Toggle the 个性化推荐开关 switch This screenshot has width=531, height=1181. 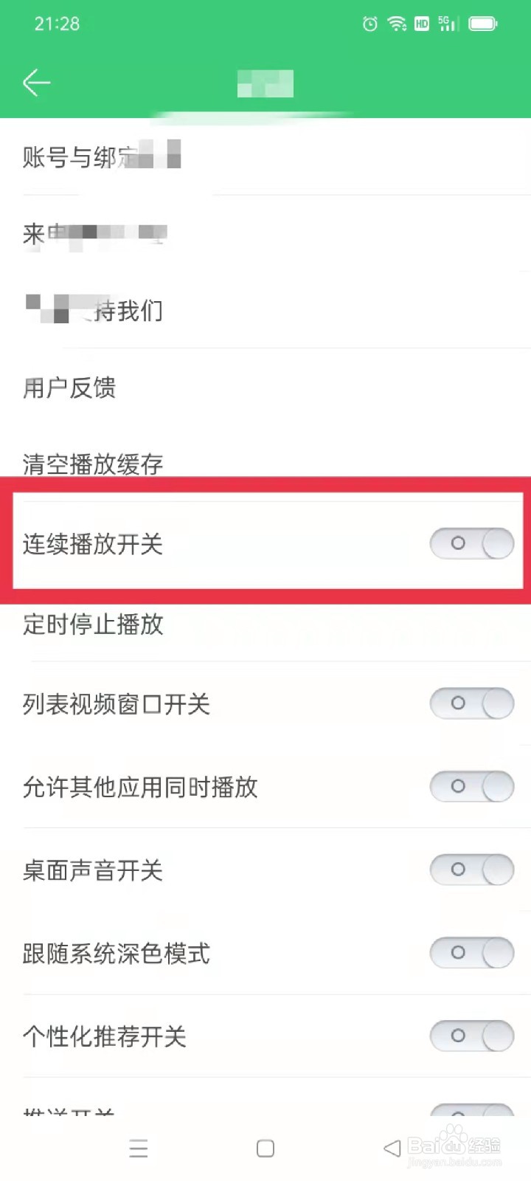(x=472, y=1036)
